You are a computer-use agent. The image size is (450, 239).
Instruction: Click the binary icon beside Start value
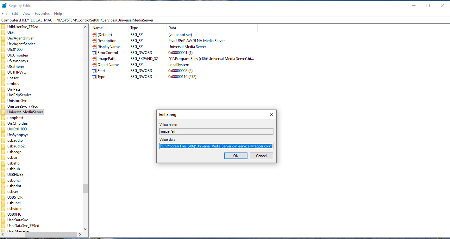(x=94, y=70)
